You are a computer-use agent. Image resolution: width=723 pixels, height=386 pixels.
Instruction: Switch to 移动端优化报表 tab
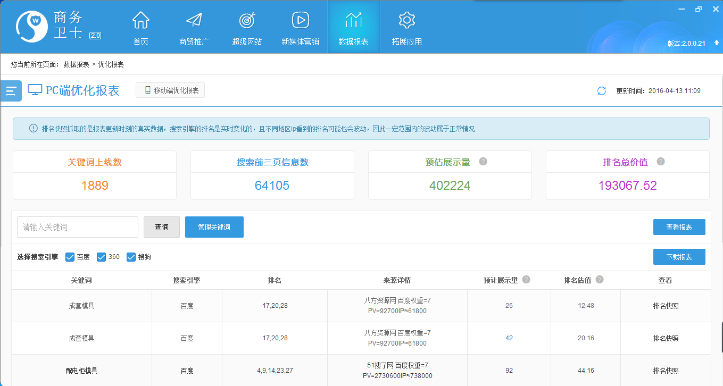coord(170,90)
